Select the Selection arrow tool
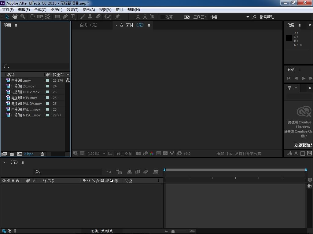Screen dimensions: 313x234 pos(7,17)
